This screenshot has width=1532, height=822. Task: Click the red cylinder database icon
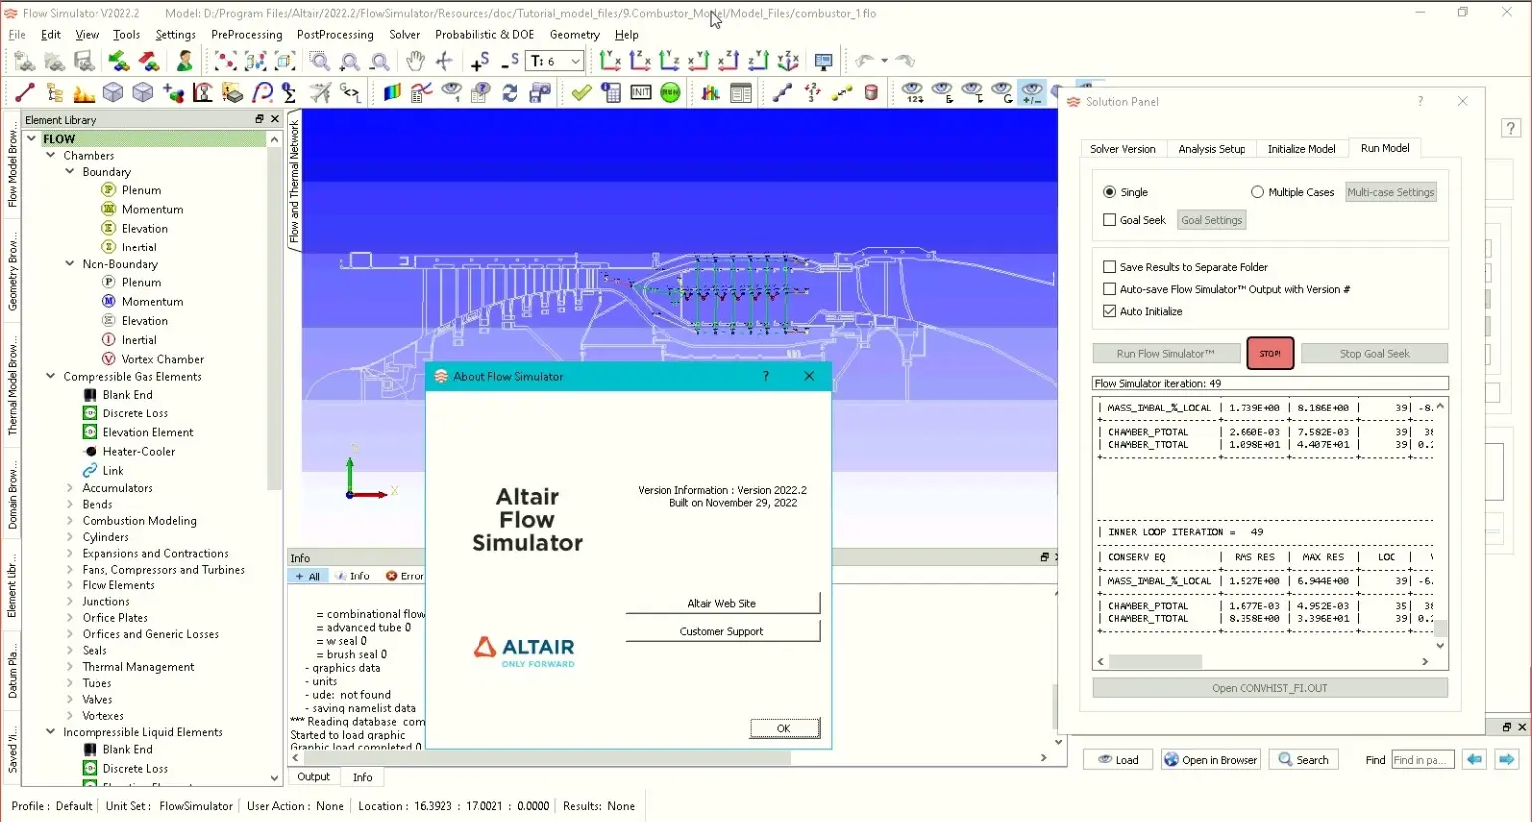871,93
